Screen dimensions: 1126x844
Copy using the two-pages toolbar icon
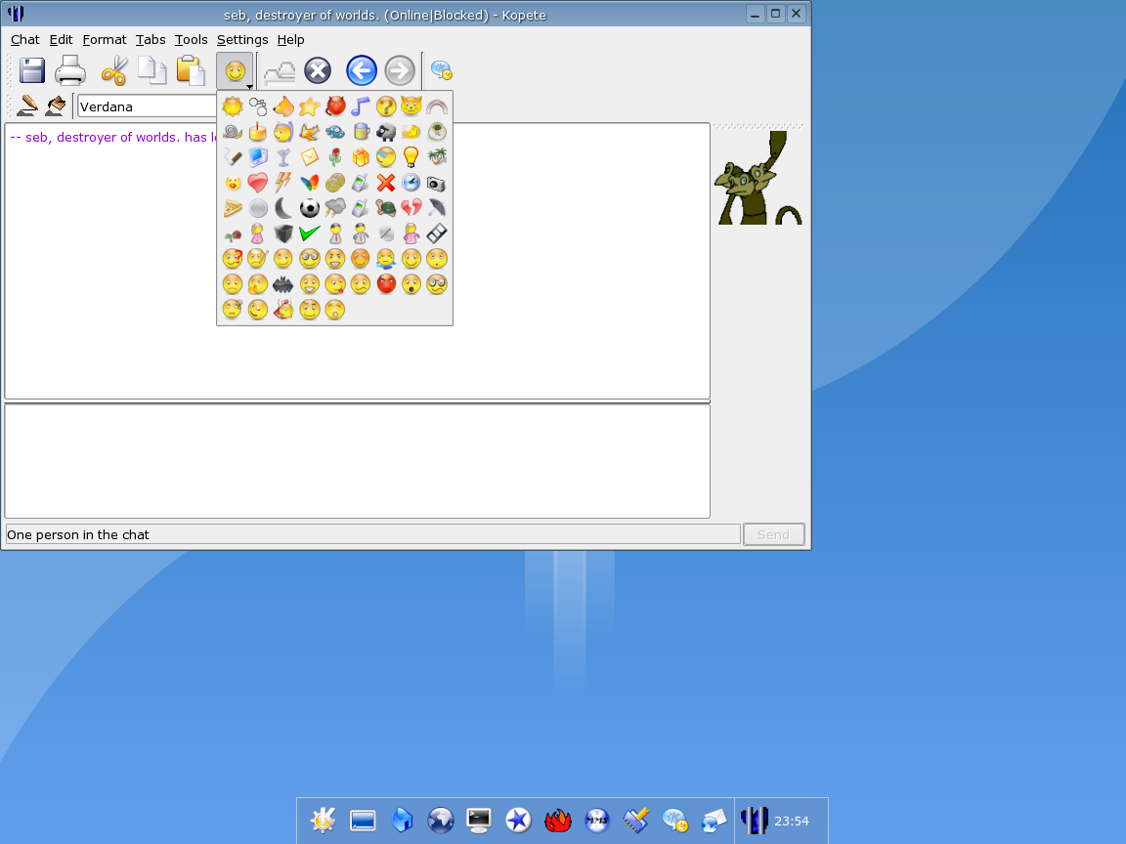coord(152,71)
